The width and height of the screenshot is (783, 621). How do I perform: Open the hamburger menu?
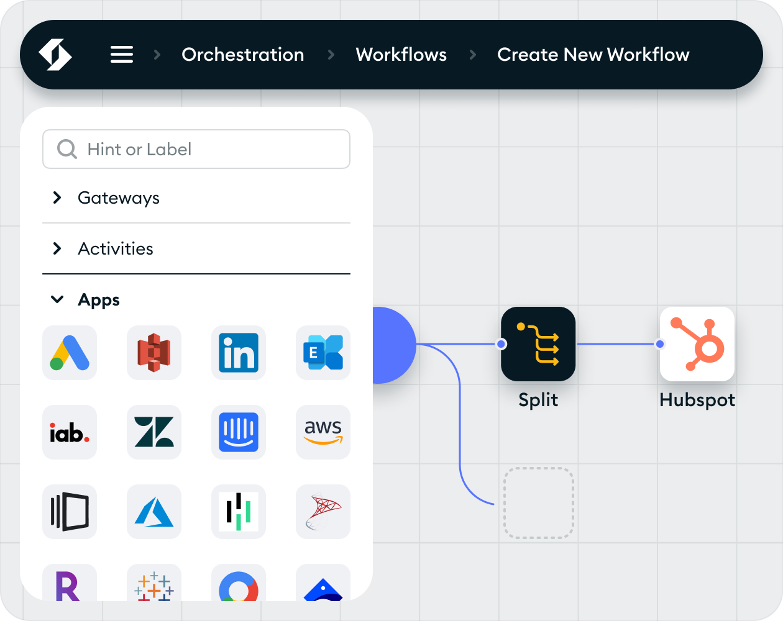[122, 55]
